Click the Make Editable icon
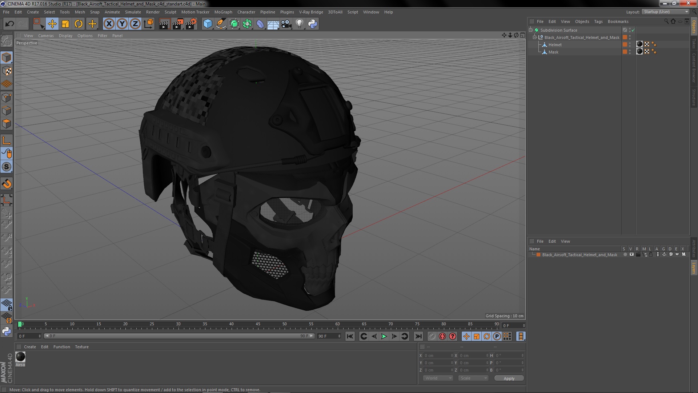Screen dimensions: 698x393 (7, 41)
